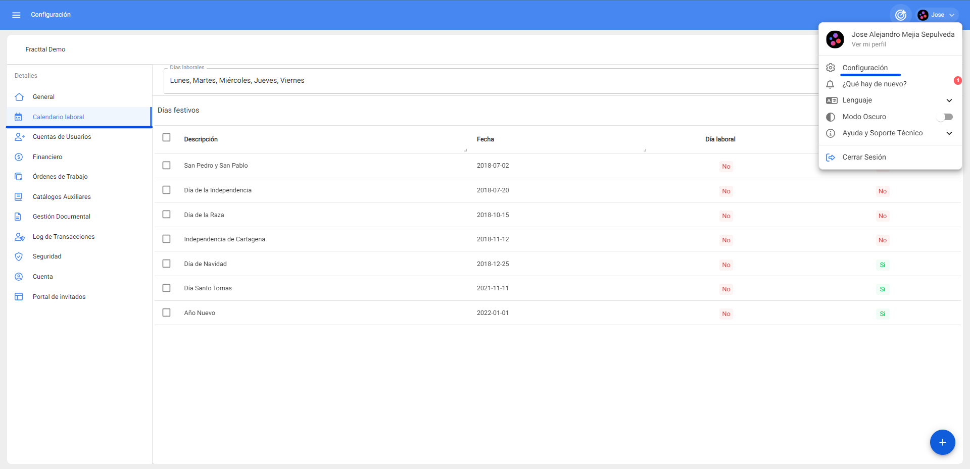Open the Jose user dropdown in header
The height and width of the screenshot is (469, 970).
[938, 15]
